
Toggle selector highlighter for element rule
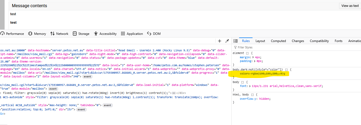point(247,53)
